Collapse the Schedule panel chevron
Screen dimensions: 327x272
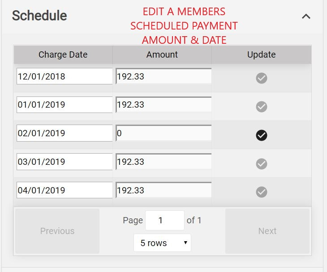click(x=306, y=17)
